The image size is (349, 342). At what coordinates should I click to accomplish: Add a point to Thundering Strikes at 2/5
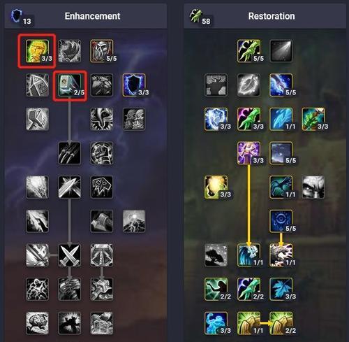(x=70, y=85)
